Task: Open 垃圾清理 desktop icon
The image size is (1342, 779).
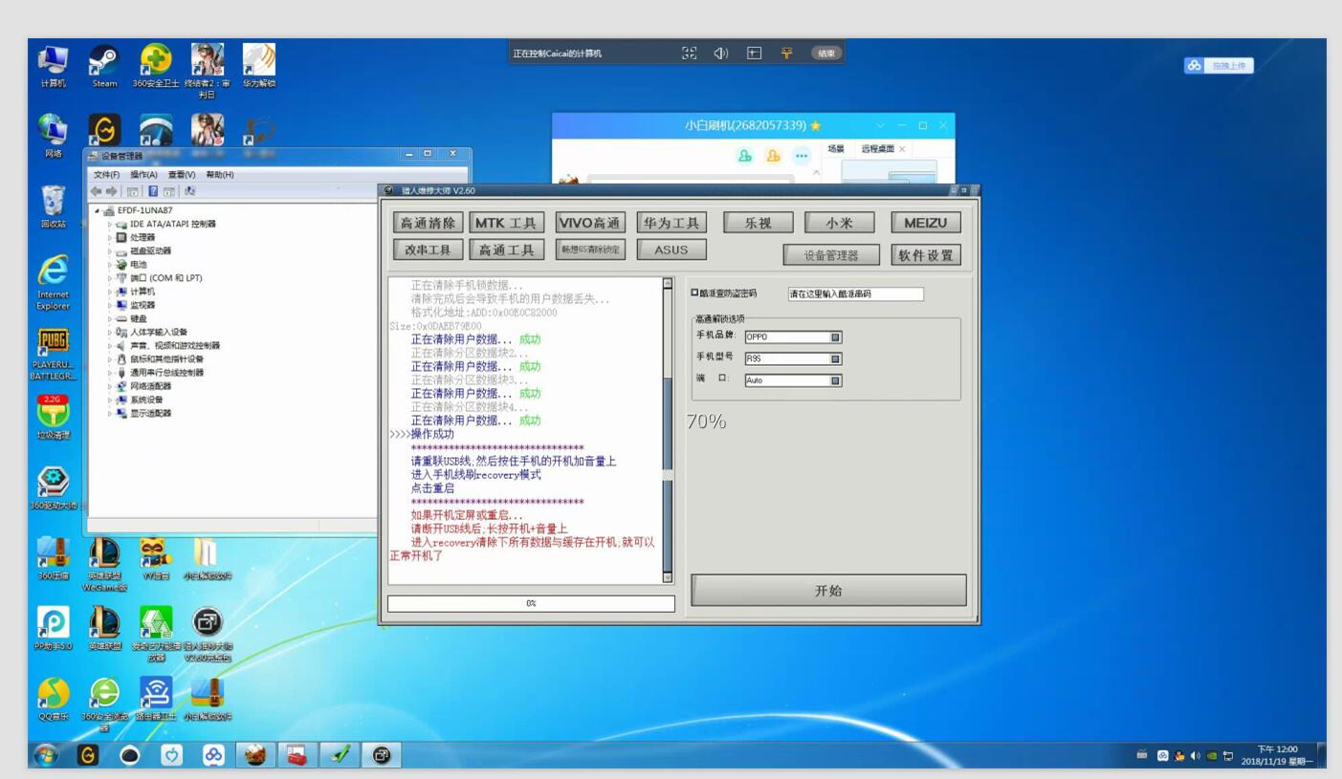Action: 54,417
